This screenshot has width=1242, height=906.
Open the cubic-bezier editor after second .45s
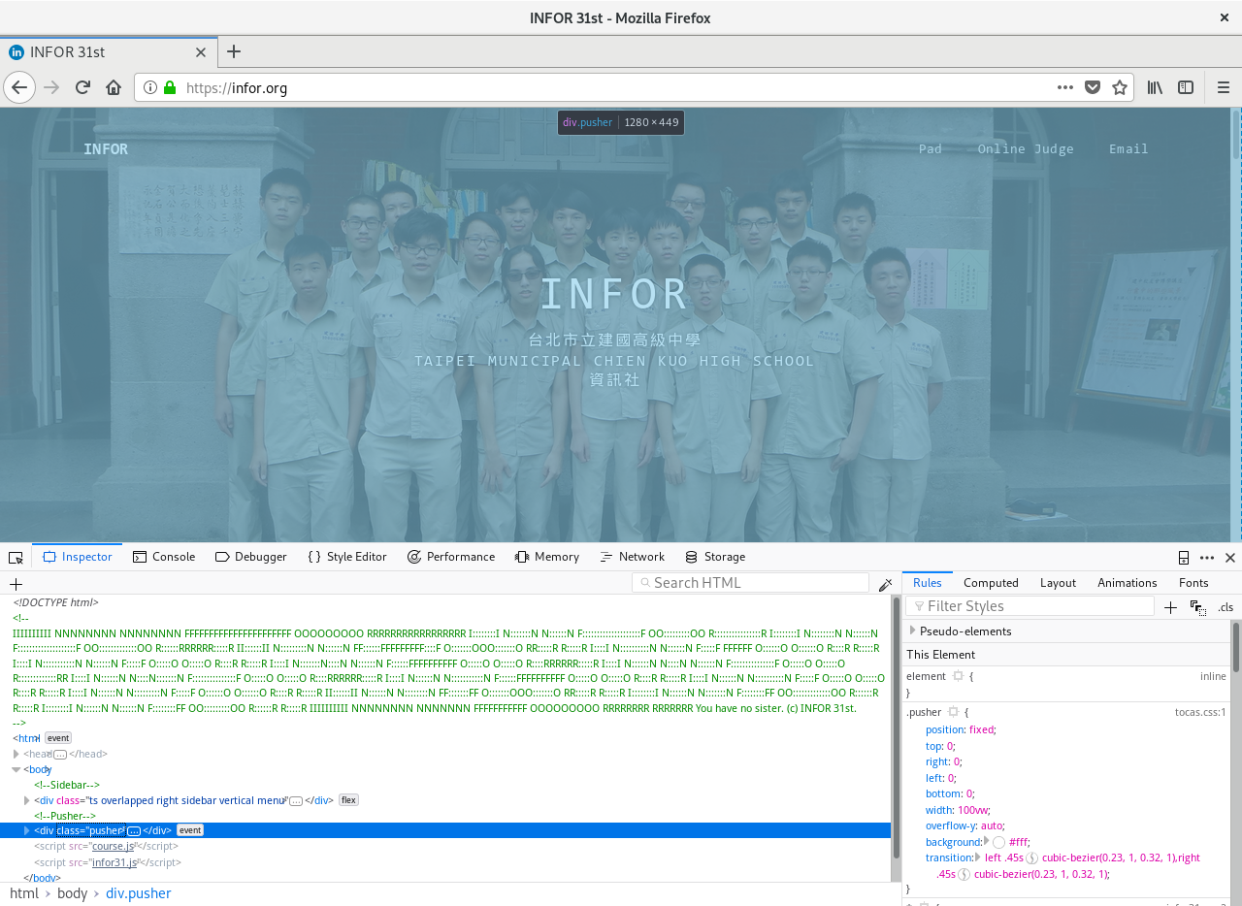[964, 874]
